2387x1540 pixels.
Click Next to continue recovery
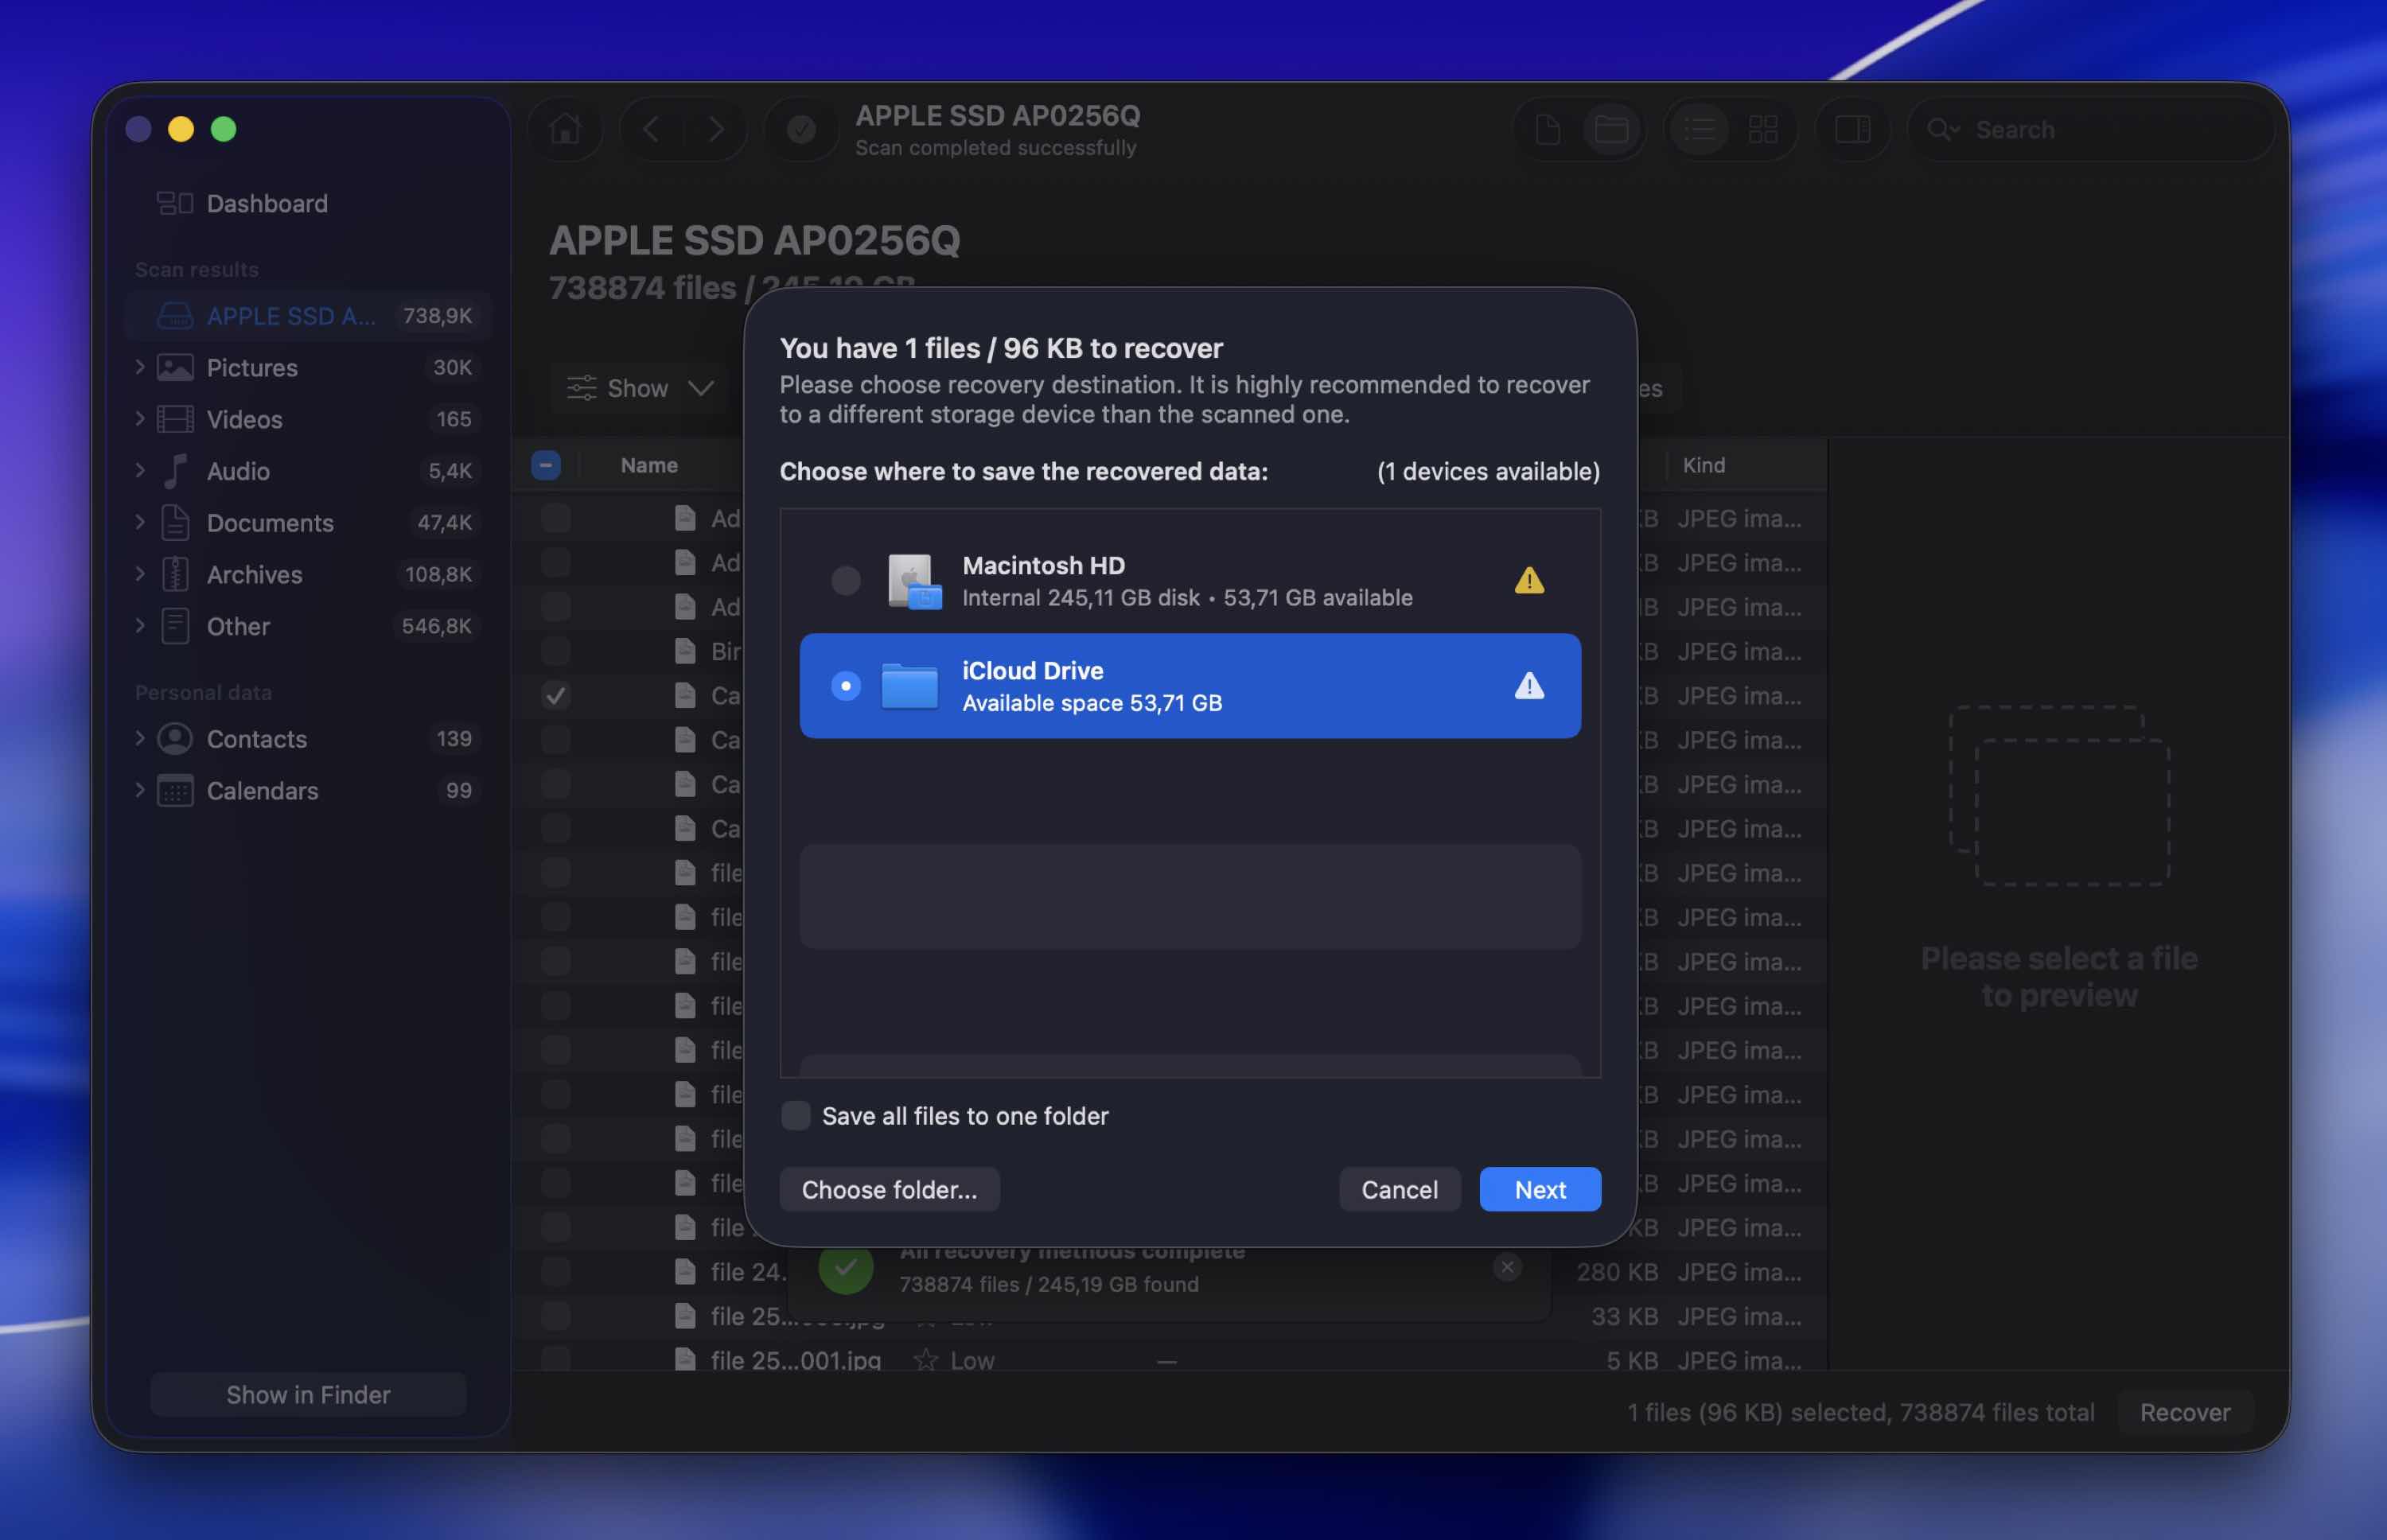point(1540,1189)
